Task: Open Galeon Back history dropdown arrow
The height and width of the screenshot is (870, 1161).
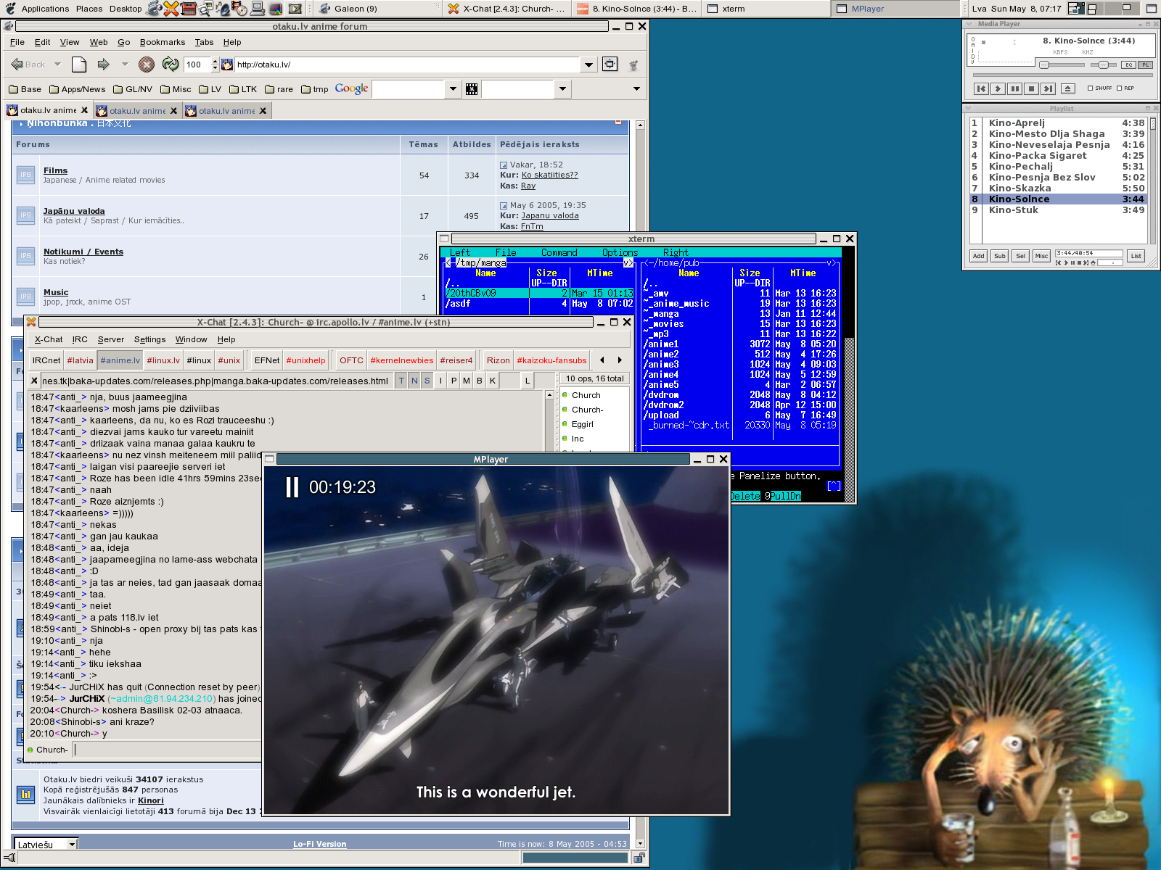Action: (x=57, y=65)
